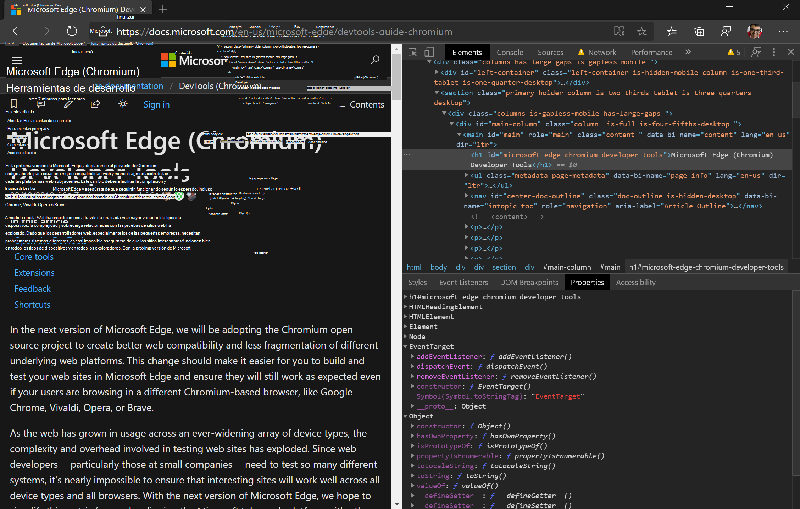Toggle Event Listeners tab visibility
Image resolution: width=800 pixels, height=509 pixels.
[464, 282]
